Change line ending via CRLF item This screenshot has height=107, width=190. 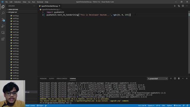point(164,106)
